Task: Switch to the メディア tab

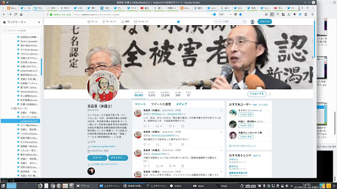Action: click(181, 104)
